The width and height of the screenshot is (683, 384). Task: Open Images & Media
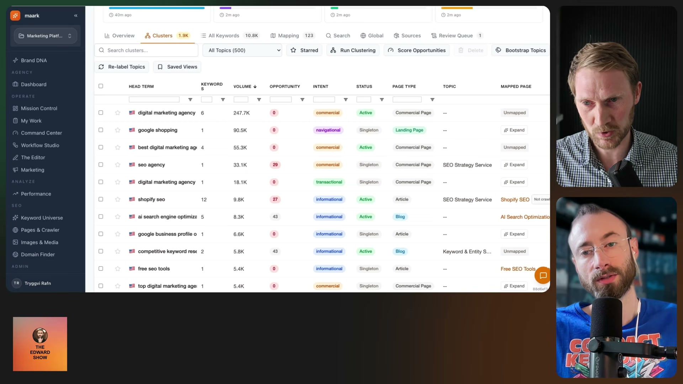click(39, 242)
